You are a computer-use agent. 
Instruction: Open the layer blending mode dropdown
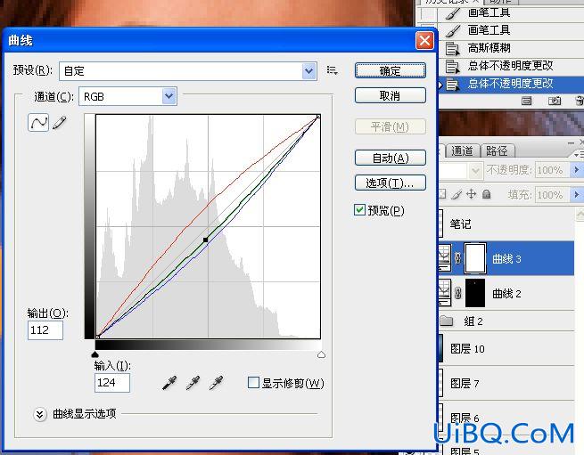point(475,171)
